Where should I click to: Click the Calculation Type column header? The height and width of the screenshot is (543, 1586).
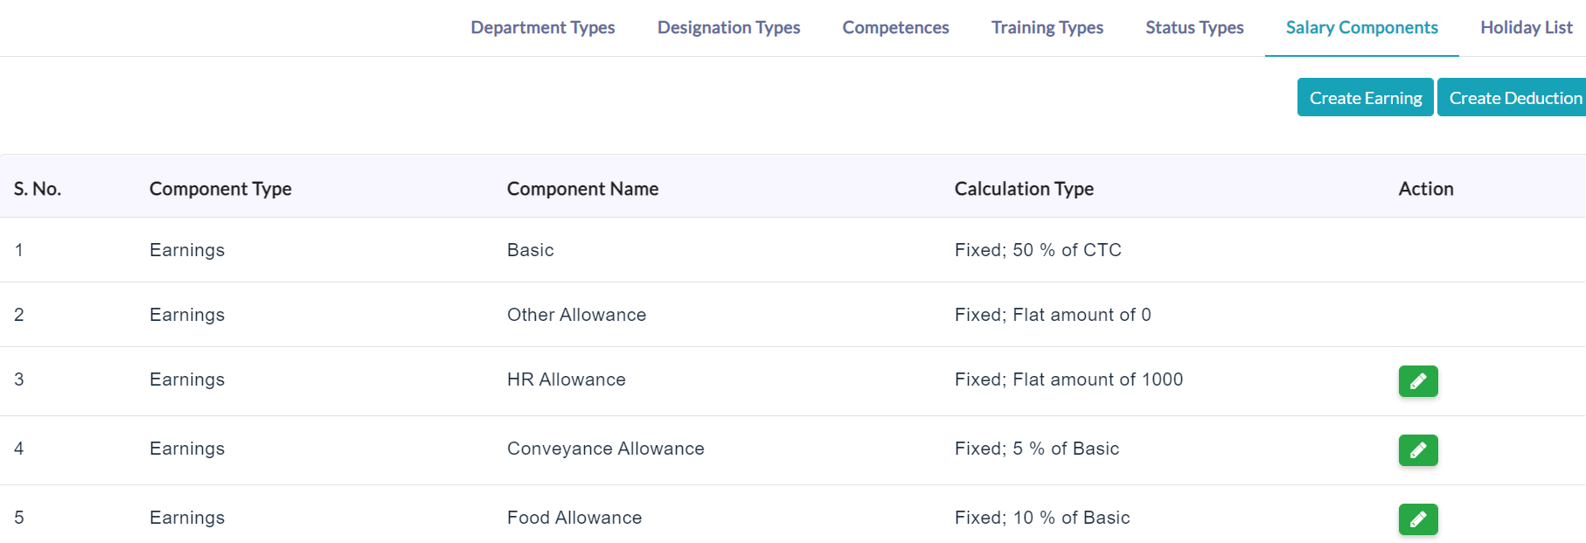(x=1024, y=189)
